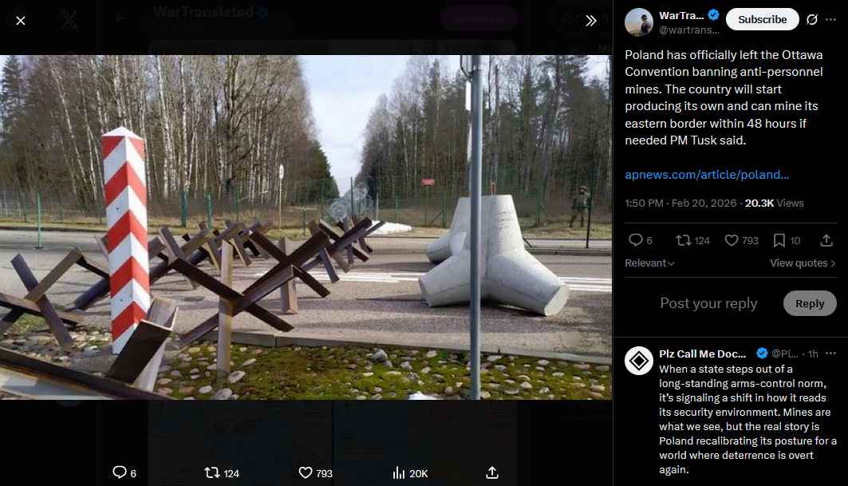Image resolution: width=848 pixels, height=486 pixels.
Task: Like via the heart icon below the image
Action: 306,473
